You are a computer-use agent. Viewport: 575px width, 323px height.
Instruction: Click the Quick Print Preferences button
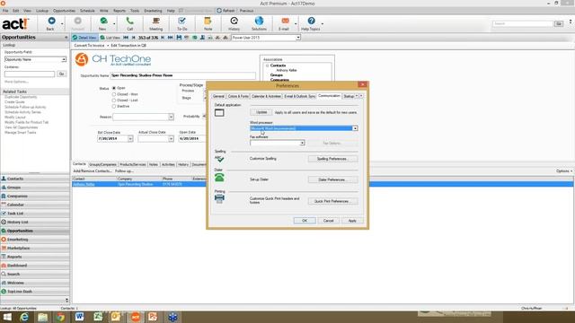[x=332, y=201]
